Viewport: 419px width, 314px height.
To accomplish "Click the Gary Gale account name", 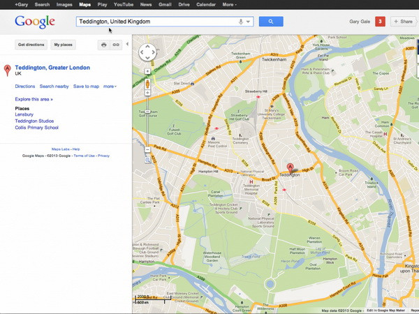I will coord(360,22).
